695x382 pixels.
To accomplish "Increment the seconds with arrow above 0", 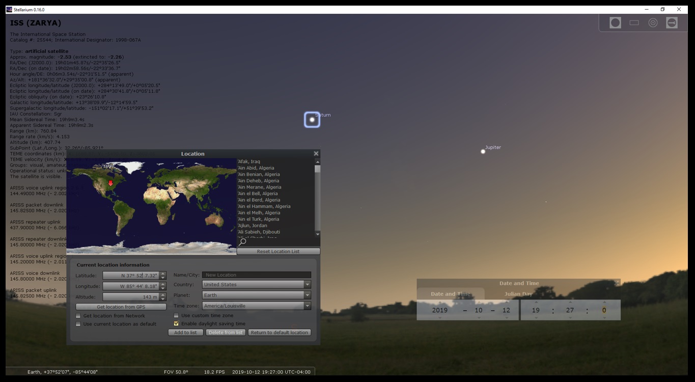I will [604, 303].
